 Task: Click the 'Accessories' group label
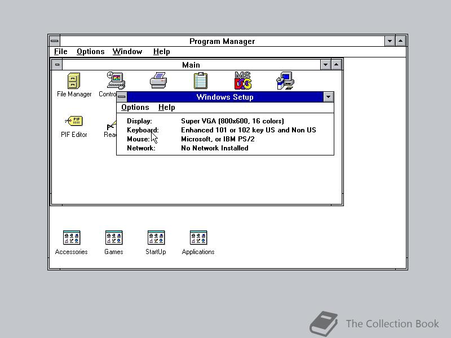[x=72, y=252]
